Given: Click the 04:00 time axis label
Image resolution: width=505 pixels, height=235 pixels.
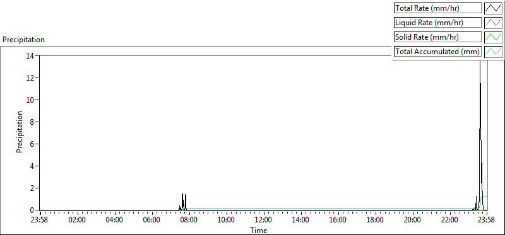Looking at the screenshot, I should 115,221.
